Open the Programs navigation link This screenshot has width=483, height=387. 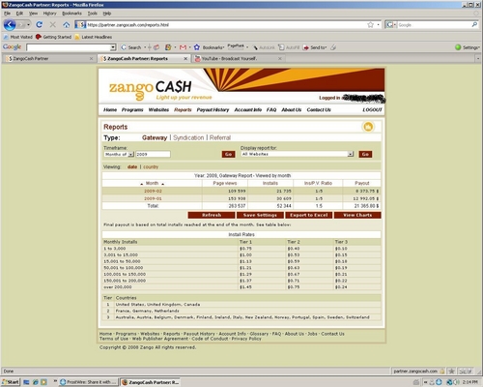[132, 110]
